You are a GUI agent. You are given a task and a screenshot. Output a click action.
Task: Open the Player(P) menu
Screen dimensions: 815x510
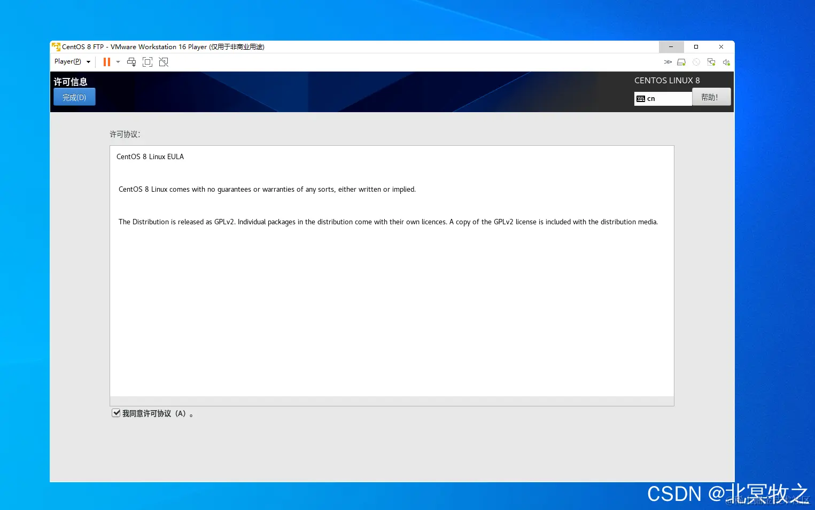pos(72,62)
